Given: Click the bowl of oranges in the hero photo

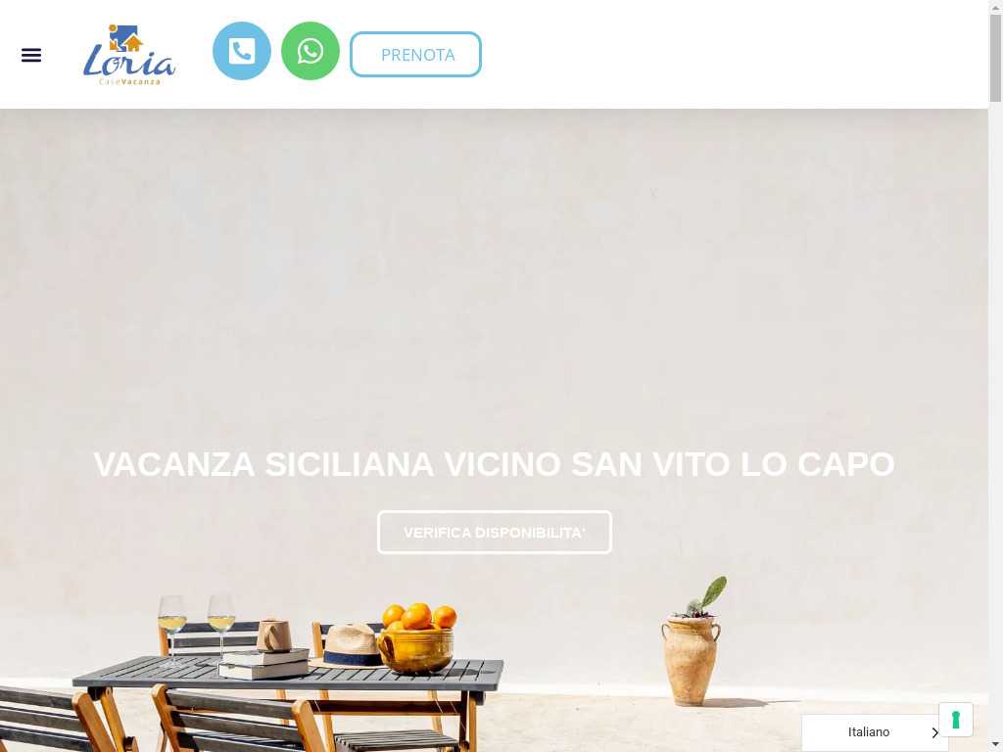Looking at the screenshot, I should coord(416,638).
